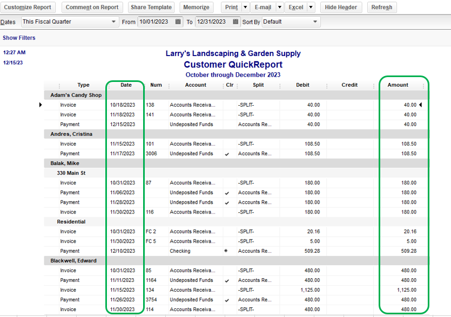
Task: Click the cleared checkmark for payment 3754
Action: click(227, 300)
